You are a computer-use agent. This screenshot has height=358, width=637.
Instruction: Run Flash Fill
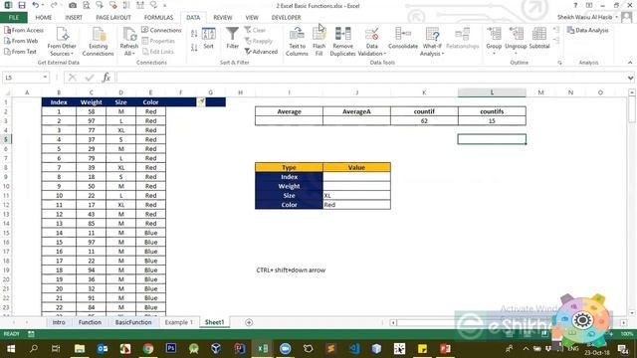(318, 41)
